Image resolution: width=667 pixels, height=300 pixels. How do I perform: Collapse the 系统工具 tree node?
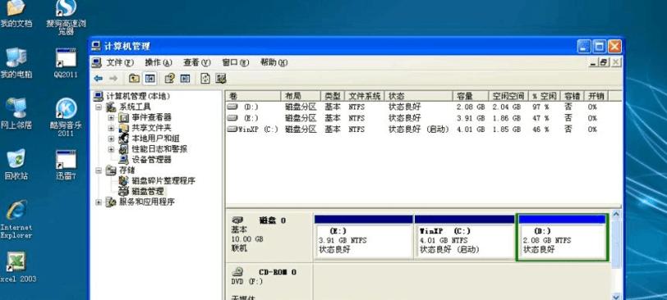point(99,107)
